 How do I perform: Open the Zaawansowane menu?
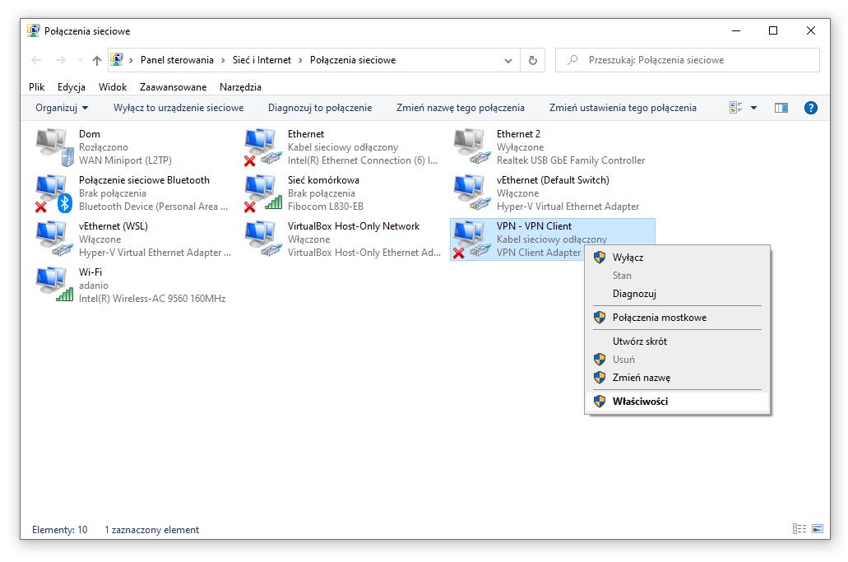pos(173,86)
